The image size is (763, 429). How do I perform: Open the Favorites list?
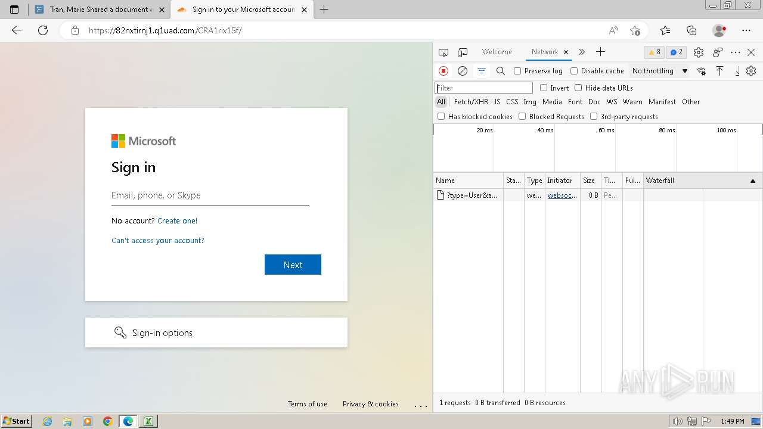tap(665, 30)
